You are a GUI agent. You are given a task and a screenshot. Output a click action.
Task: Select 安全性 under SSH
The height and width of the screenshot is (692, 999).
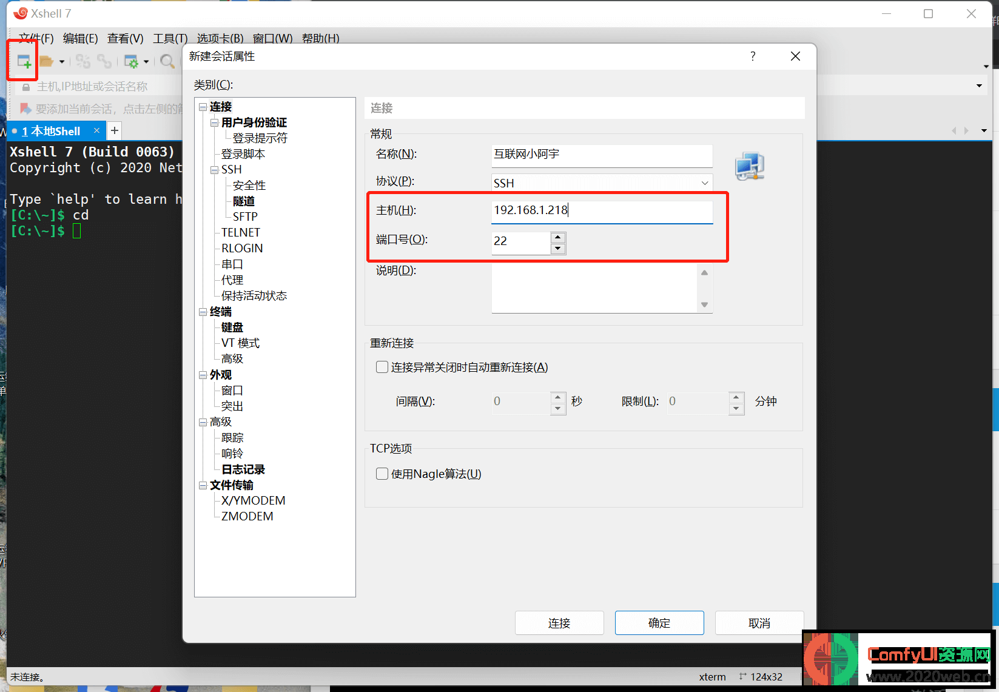coord(249,186)
